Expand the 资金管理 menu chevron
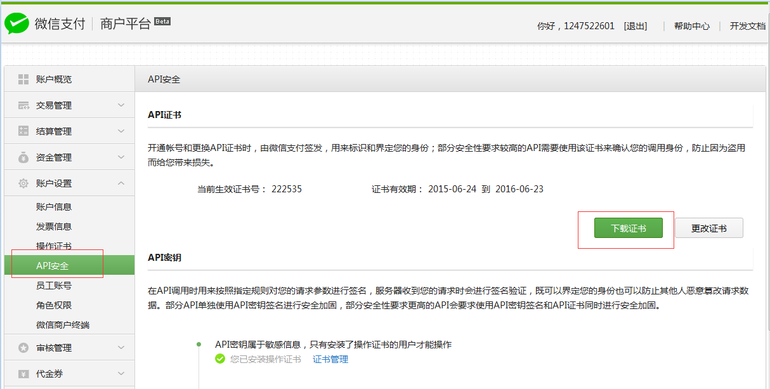This screenshot has height=389, width=770. pos(121,157)
